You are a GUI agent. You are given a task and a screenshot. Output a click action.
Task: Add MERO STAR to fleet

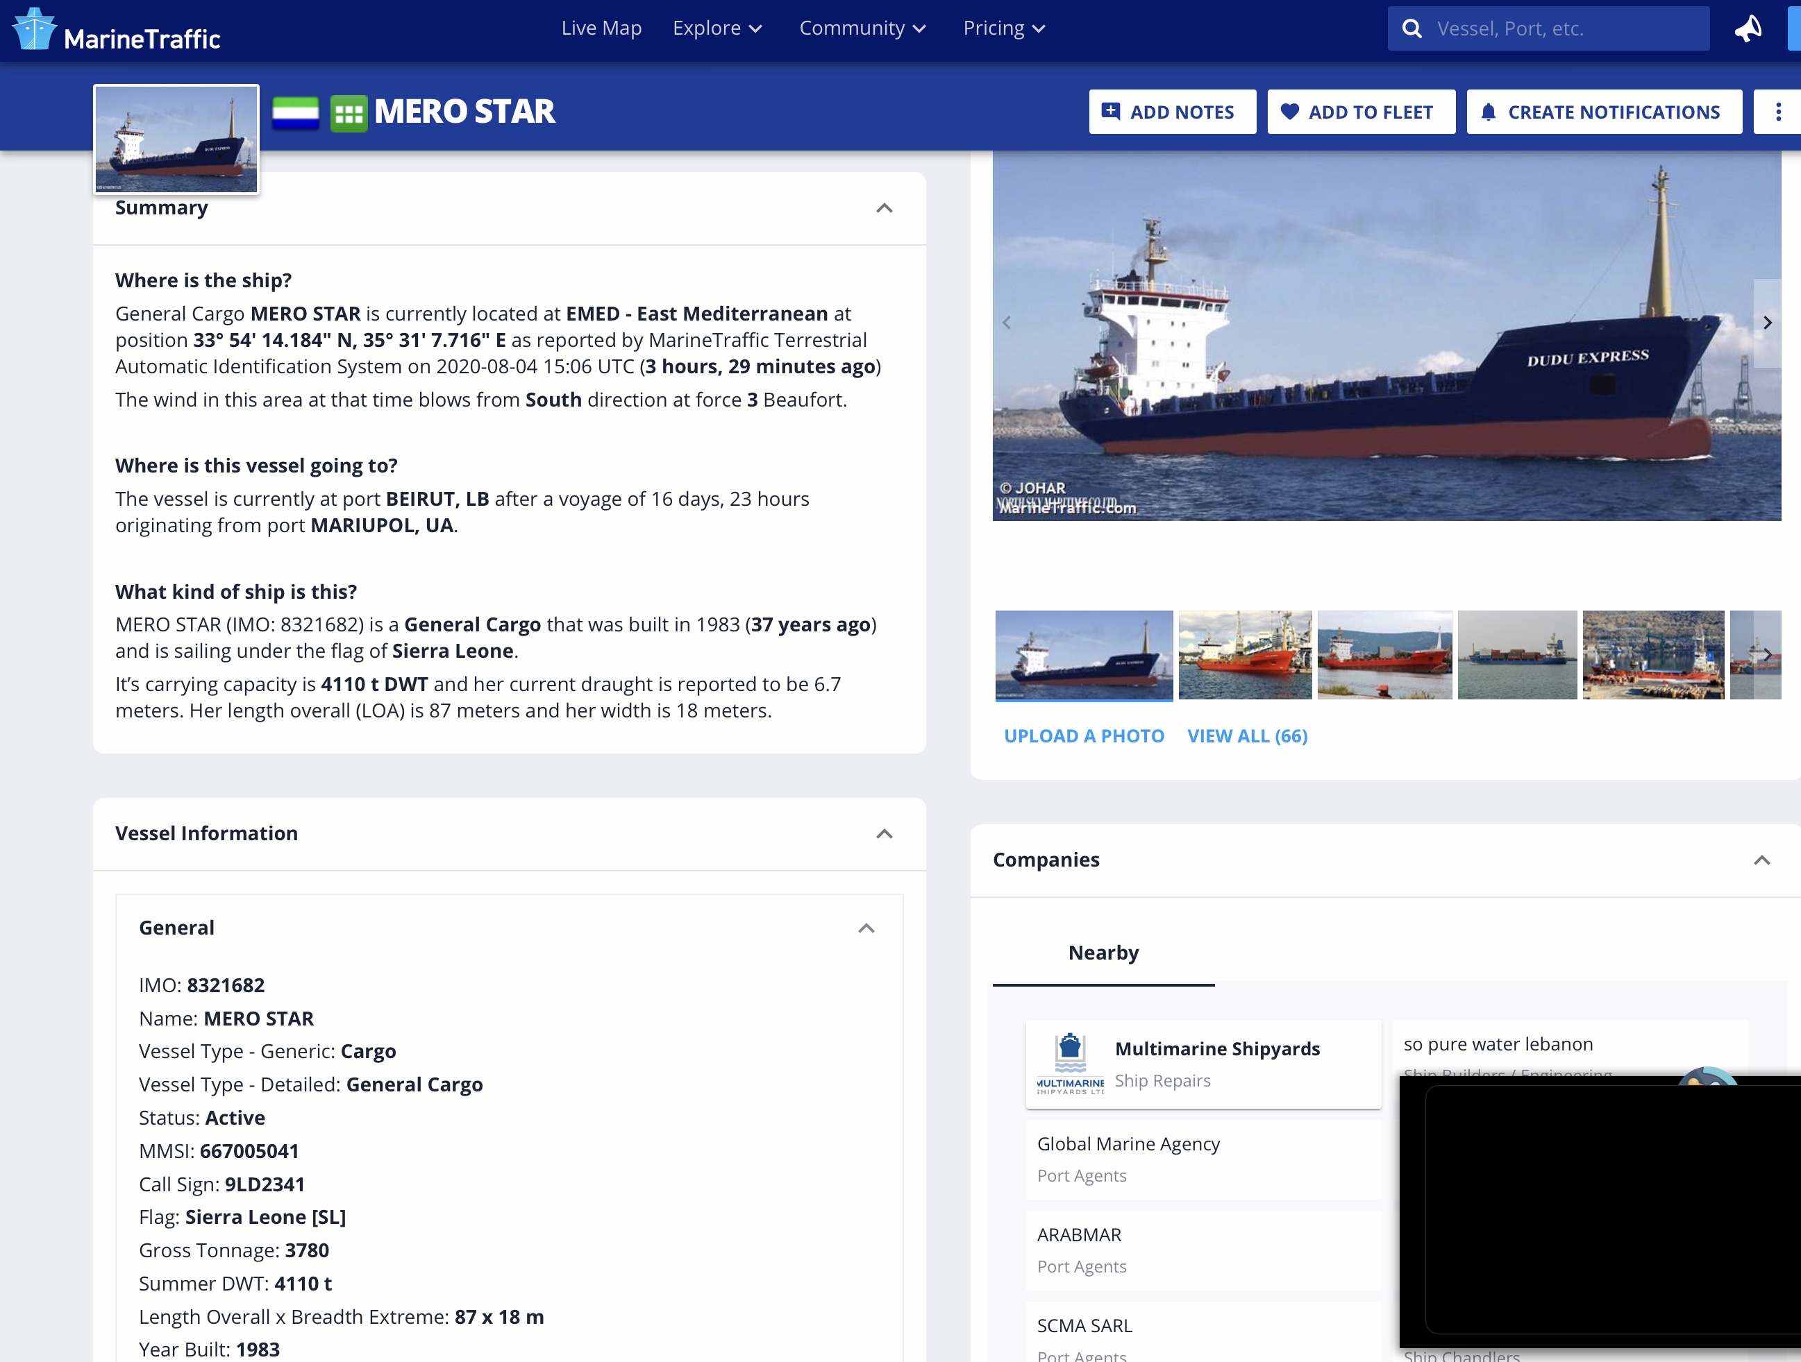tap(1361, 112)
